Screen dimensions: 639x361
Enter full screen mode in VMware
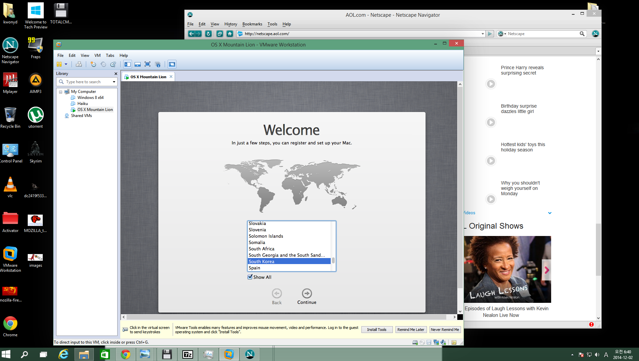click(x=148, y=64)
